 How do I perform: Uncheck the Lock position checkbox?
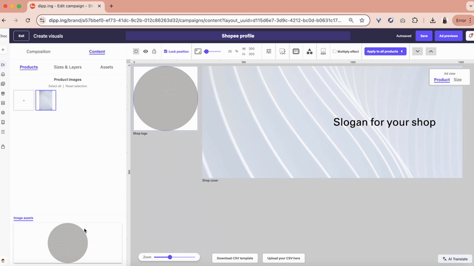click(165, 51)
